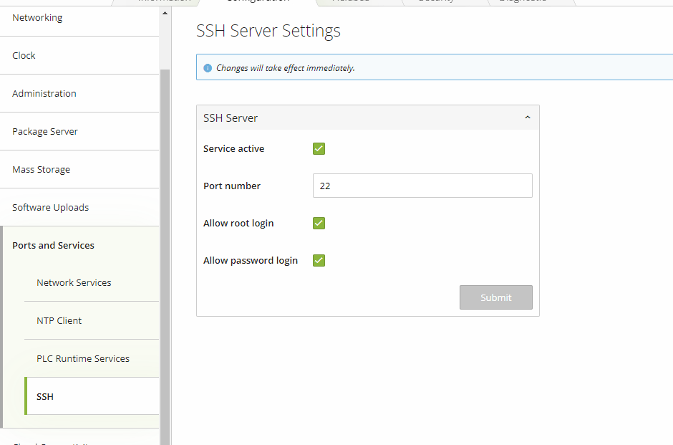The image size is (673, 445).
Task: Toggle the Allow password login checkbox
Action: point(319,260)
